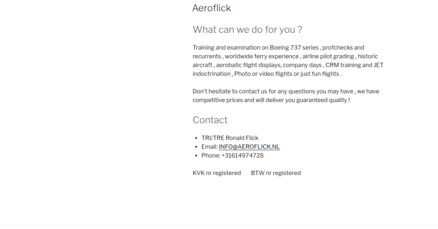Viewport: 438px width, 229px height.
Task: Select the 'What can we do for you ?' heading
Action: 247,30
